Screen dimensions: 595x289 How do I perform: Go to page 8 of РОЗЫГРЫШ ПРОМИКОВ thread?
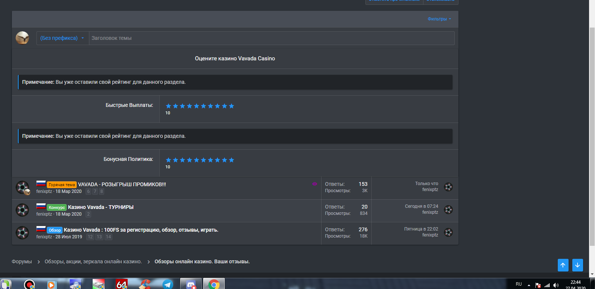tap(102, 191)
